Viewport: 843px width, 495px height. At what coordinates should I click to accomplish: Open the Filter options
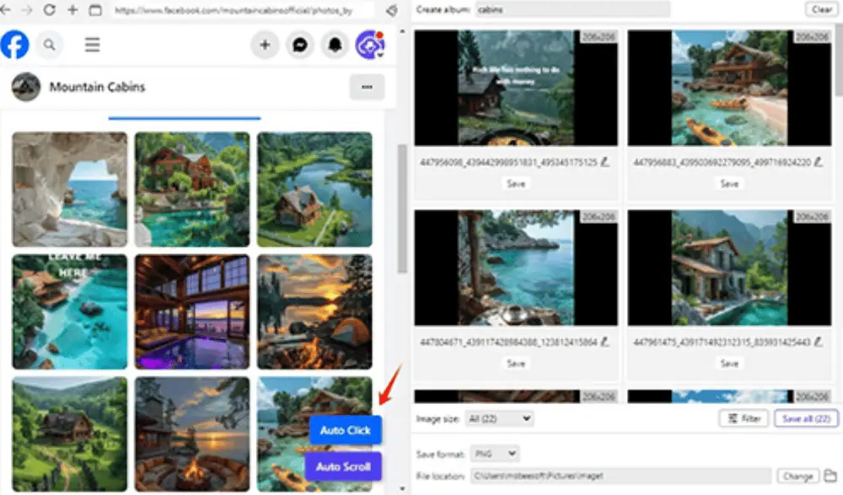(x=743, y=418)
